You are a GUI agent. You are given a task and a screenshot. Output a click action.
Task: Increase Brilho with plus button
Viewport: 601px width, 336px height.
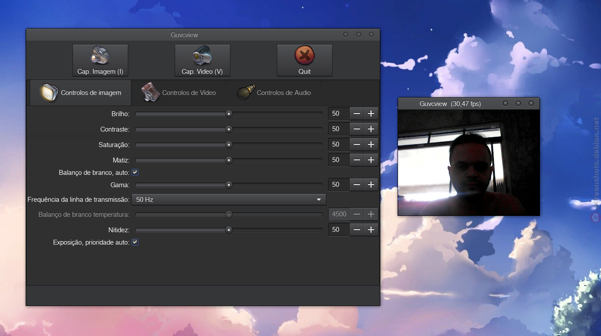(371, 113)
